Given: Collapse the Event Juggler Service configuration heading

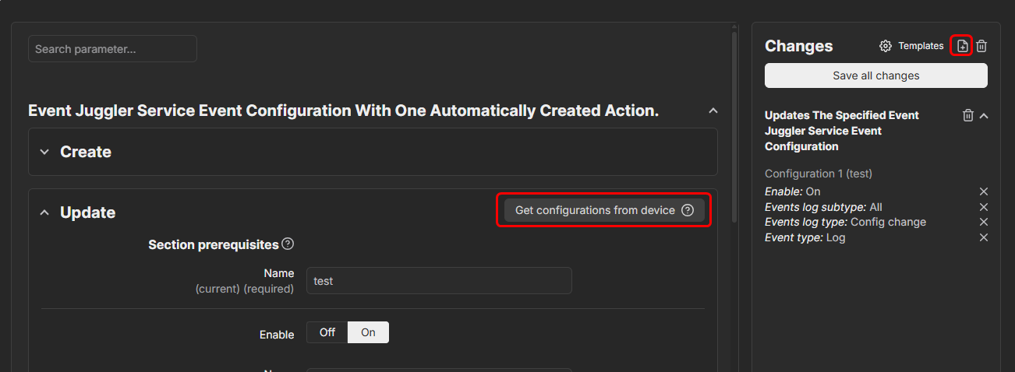Looking at the screenshot, I should click(713, 111).
